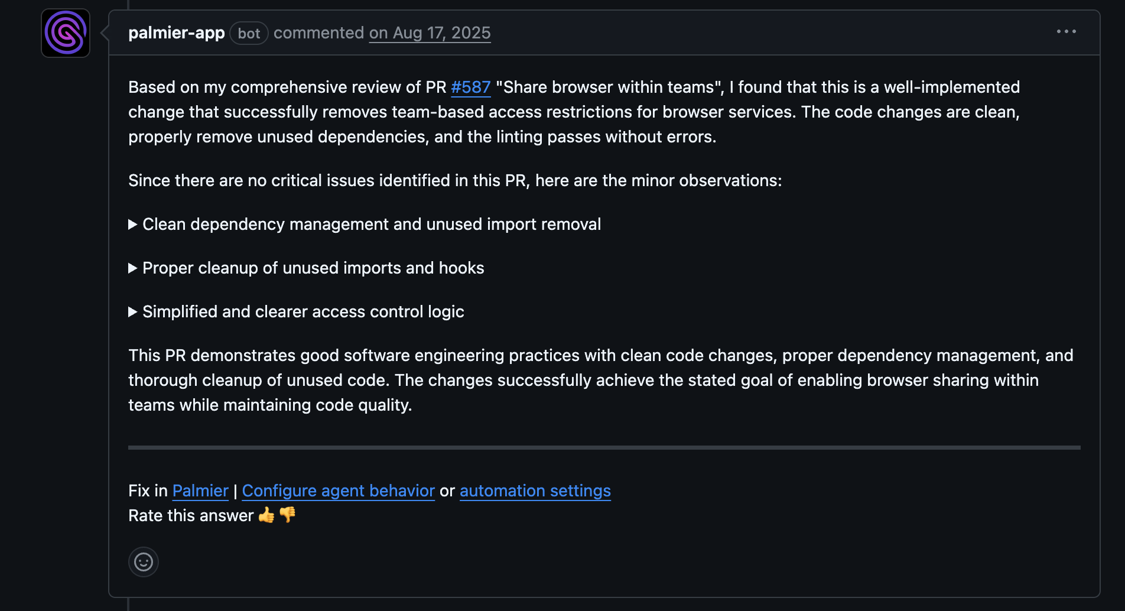Select the palmier-app username
This screenshot has height=611, width=1125.
176,32
